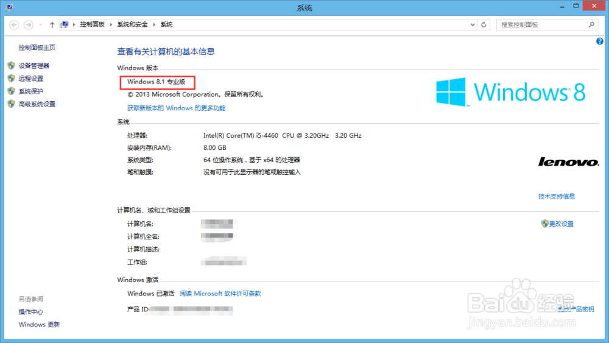Click the Intel(R) Core(TM) i5-4460 processor value

[x=283, y=136]
